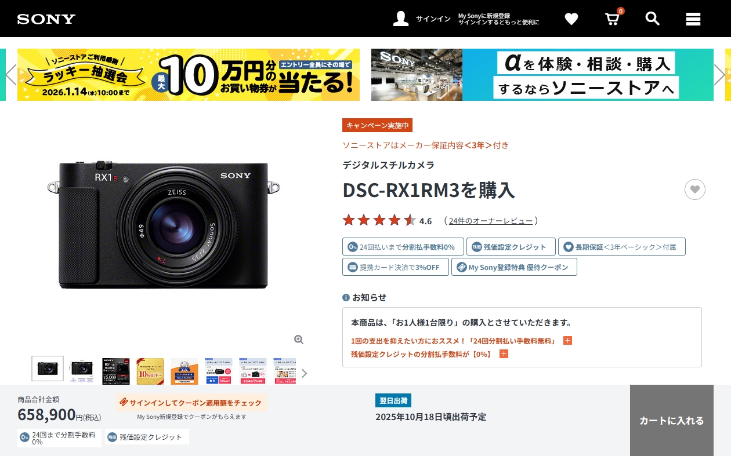Open the ラッキー抽選会 banner

point(189,75)
